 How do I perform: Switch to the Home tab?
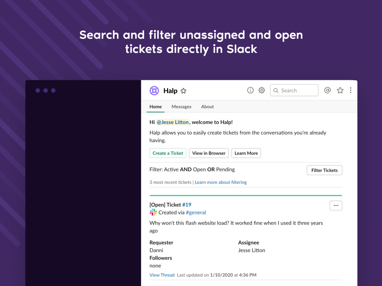pyautogui.click(x=156, y=106)
